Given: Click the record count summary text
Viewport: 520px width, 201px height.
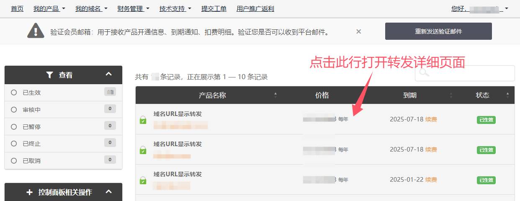Looking at the screenshot, I should pos(201,77).
